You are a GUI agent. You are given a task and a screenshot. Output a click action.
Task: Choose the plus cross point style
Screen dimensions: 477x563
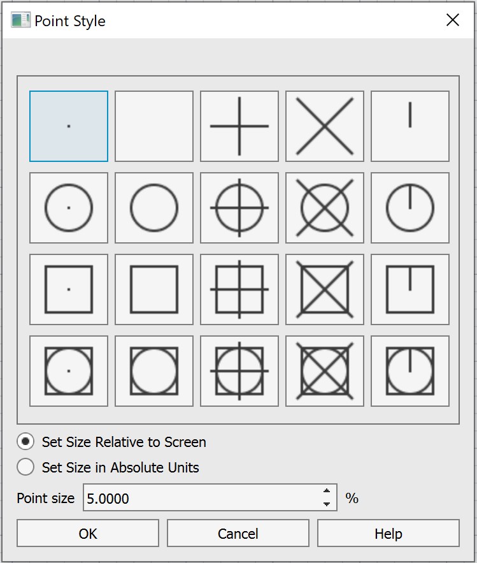(x=239, y=126)
